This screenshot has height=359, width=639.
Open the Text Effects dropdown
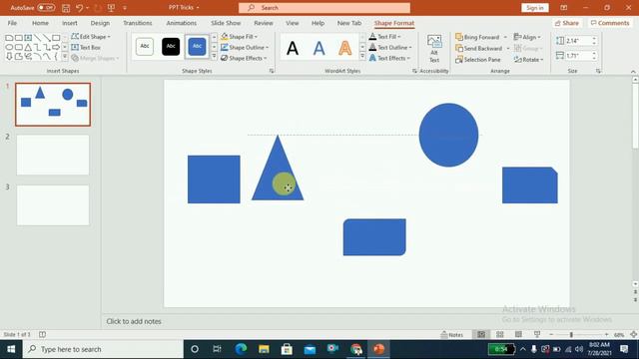[389, 58]
